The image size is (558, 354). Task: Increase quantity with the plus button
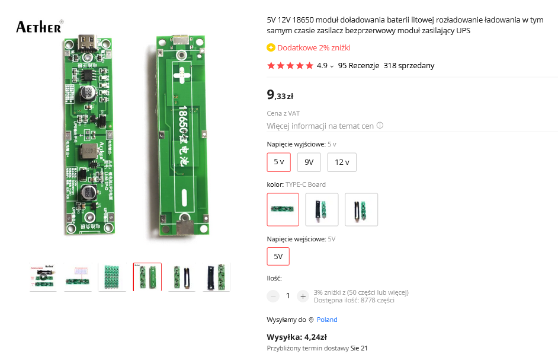click(x=303, y=296)
